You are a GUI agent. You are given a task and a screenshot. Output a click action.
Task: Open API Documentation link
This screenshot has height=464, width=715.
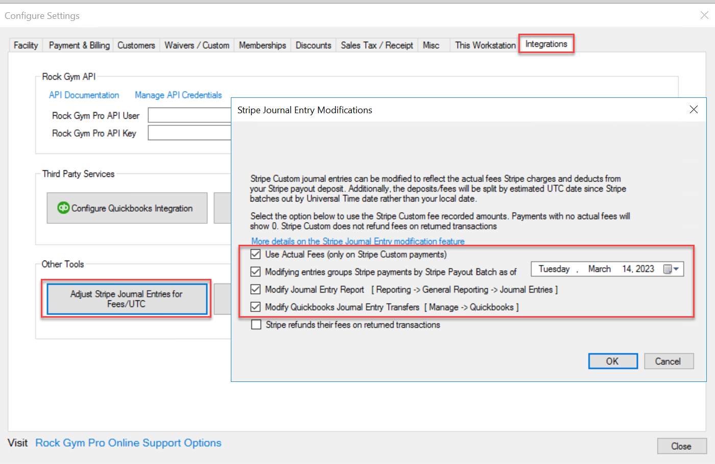[x=84, y=95]
